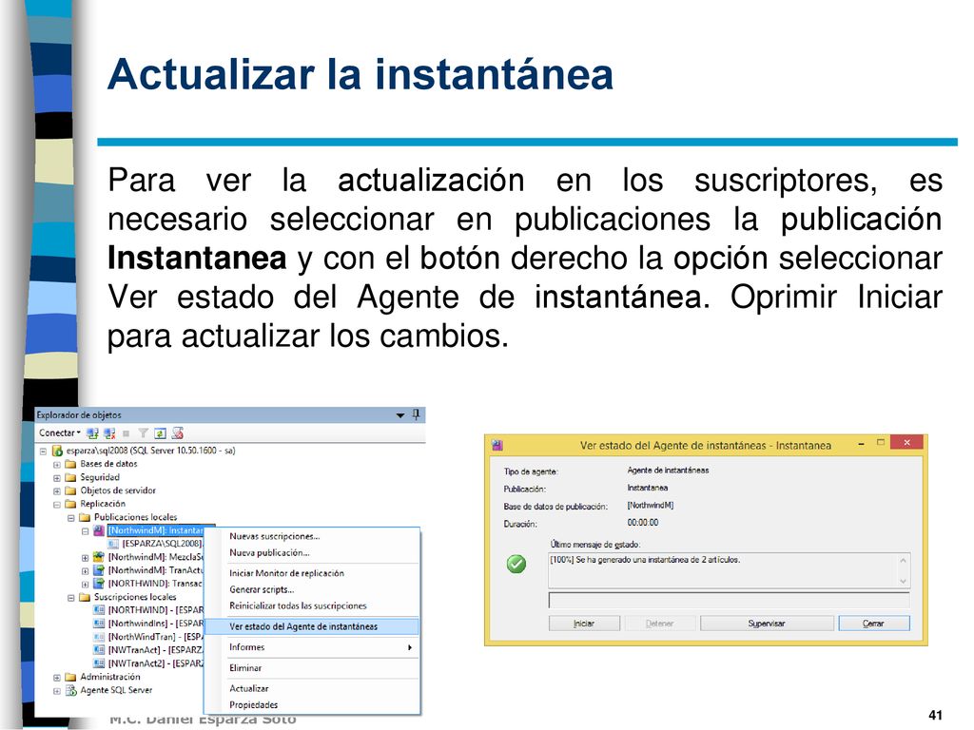The height and width of the screenshot is (730, 974).
Task: Click the [ESPARZA\SQL2008] subscription icon
Action: click(x=113, y=544)
